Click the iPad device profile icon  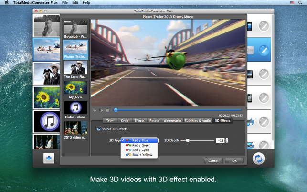coord(250,74)
